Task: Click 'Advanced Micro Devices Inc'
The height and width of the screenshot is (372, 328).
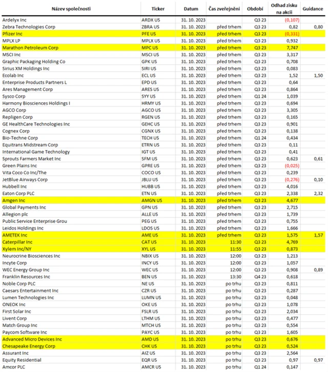Action: click(32, 339)
